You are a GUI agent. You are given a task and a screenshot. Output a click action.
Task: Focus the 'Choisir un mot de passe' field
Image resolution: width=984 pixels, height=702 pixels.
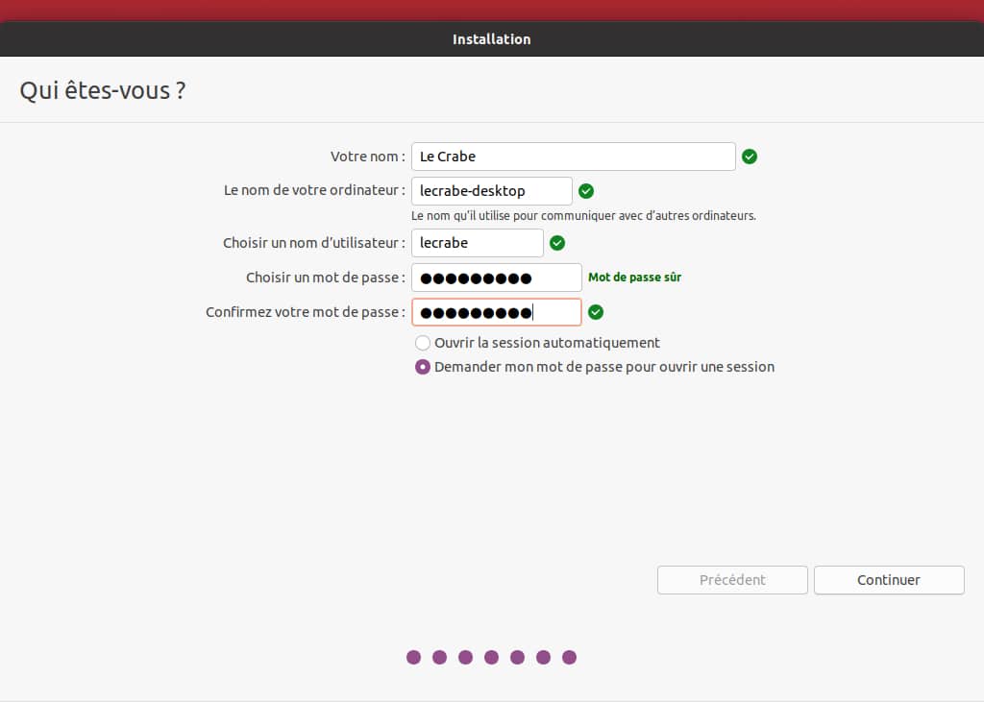click(497, 278)
